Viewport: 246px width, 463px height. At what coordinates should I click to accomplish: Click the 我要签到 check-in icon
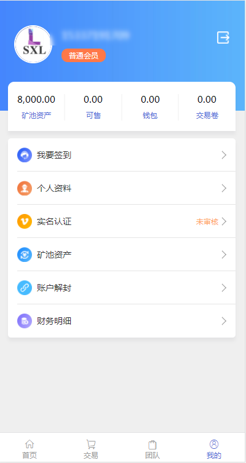click(x=25, y=155)
